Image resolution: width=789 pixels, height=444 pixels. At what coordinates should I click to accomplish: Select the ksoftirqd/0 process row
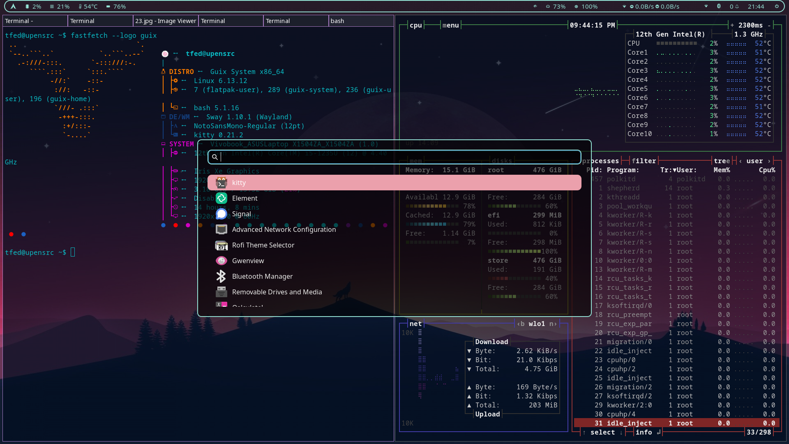[x=676, y=305]
